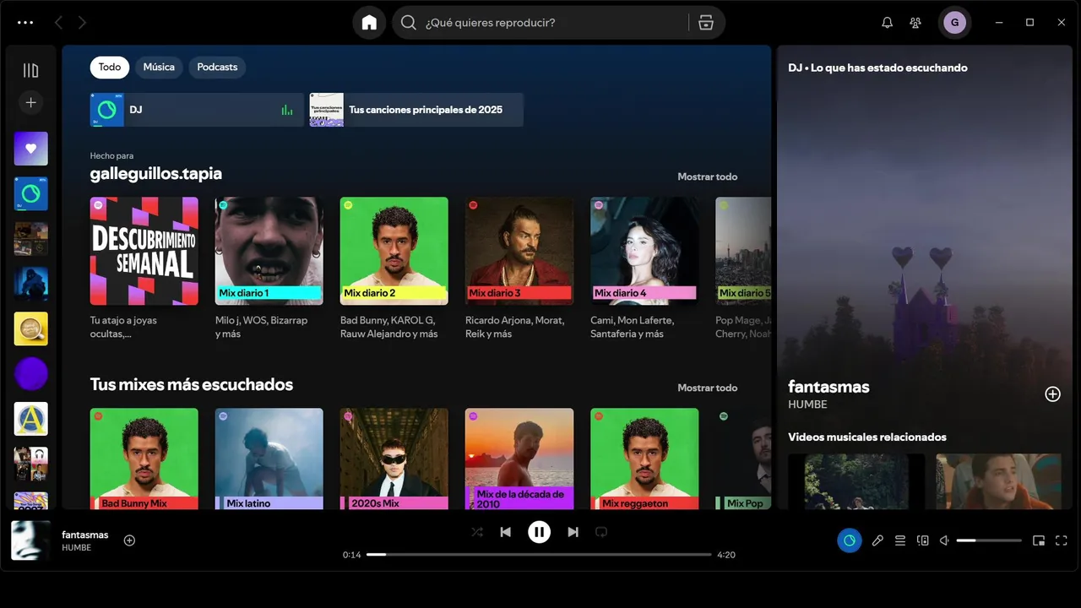Open Tus mixes más escuchados heading
Viewport: 1081px width, 608px height.
192,384
